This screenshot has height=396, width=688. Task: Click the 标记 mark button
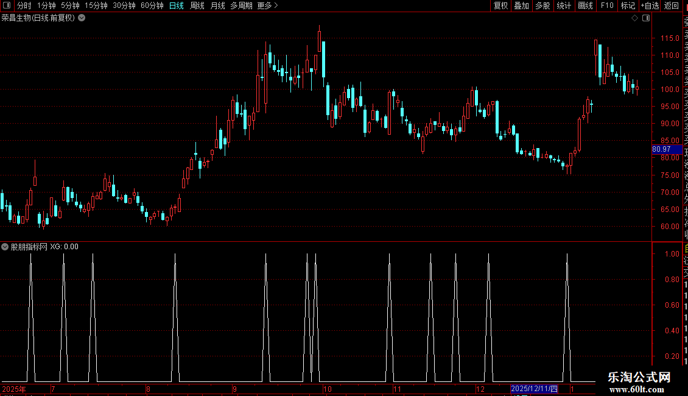coord(628,5)
